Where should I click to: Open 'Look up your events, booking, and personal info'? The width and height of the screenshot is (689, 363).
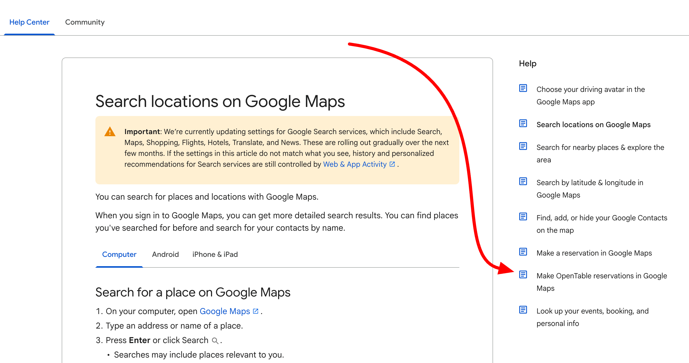(593, 317)
